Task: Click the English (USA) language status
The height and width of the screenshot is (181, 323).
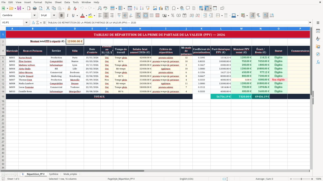Action: pyautogui.click(x=186, y=179)
